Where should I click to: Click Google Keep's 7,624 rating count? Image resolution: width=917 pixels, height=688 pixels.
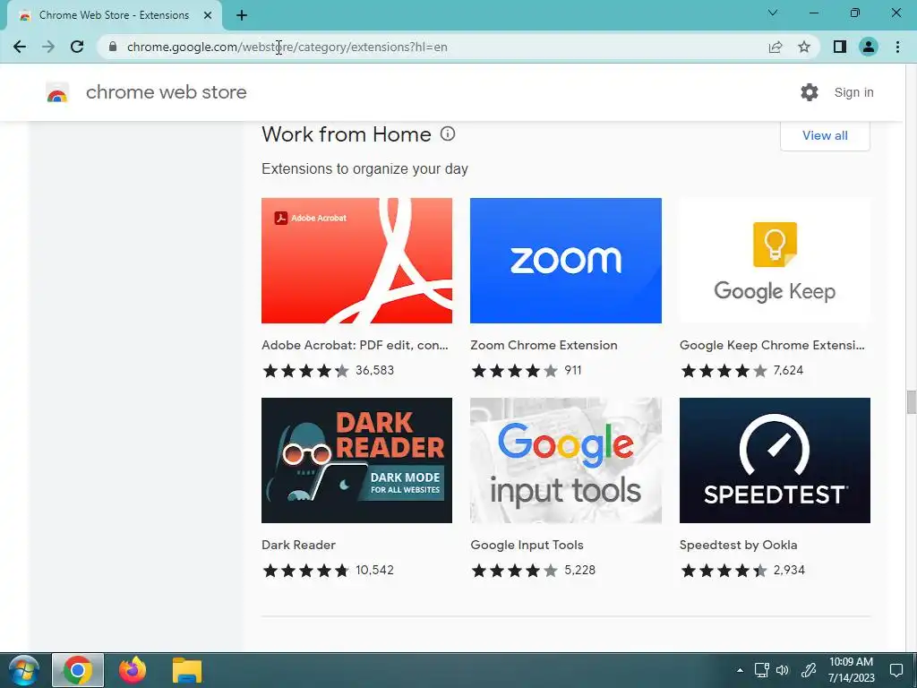tap(788, 370)
